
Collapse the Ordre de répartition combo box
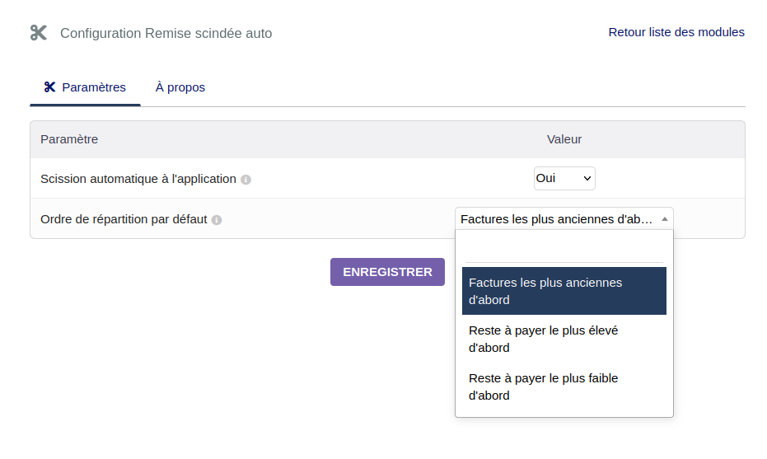point(564,219)
